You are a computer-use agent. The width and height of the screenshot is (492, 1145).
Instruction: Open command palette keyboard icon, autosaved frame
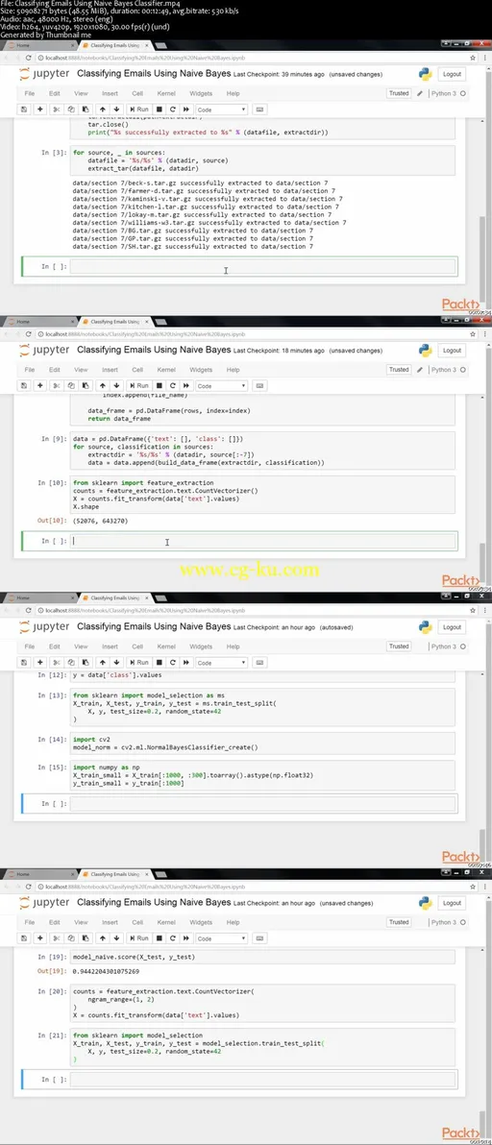[260, 663]
